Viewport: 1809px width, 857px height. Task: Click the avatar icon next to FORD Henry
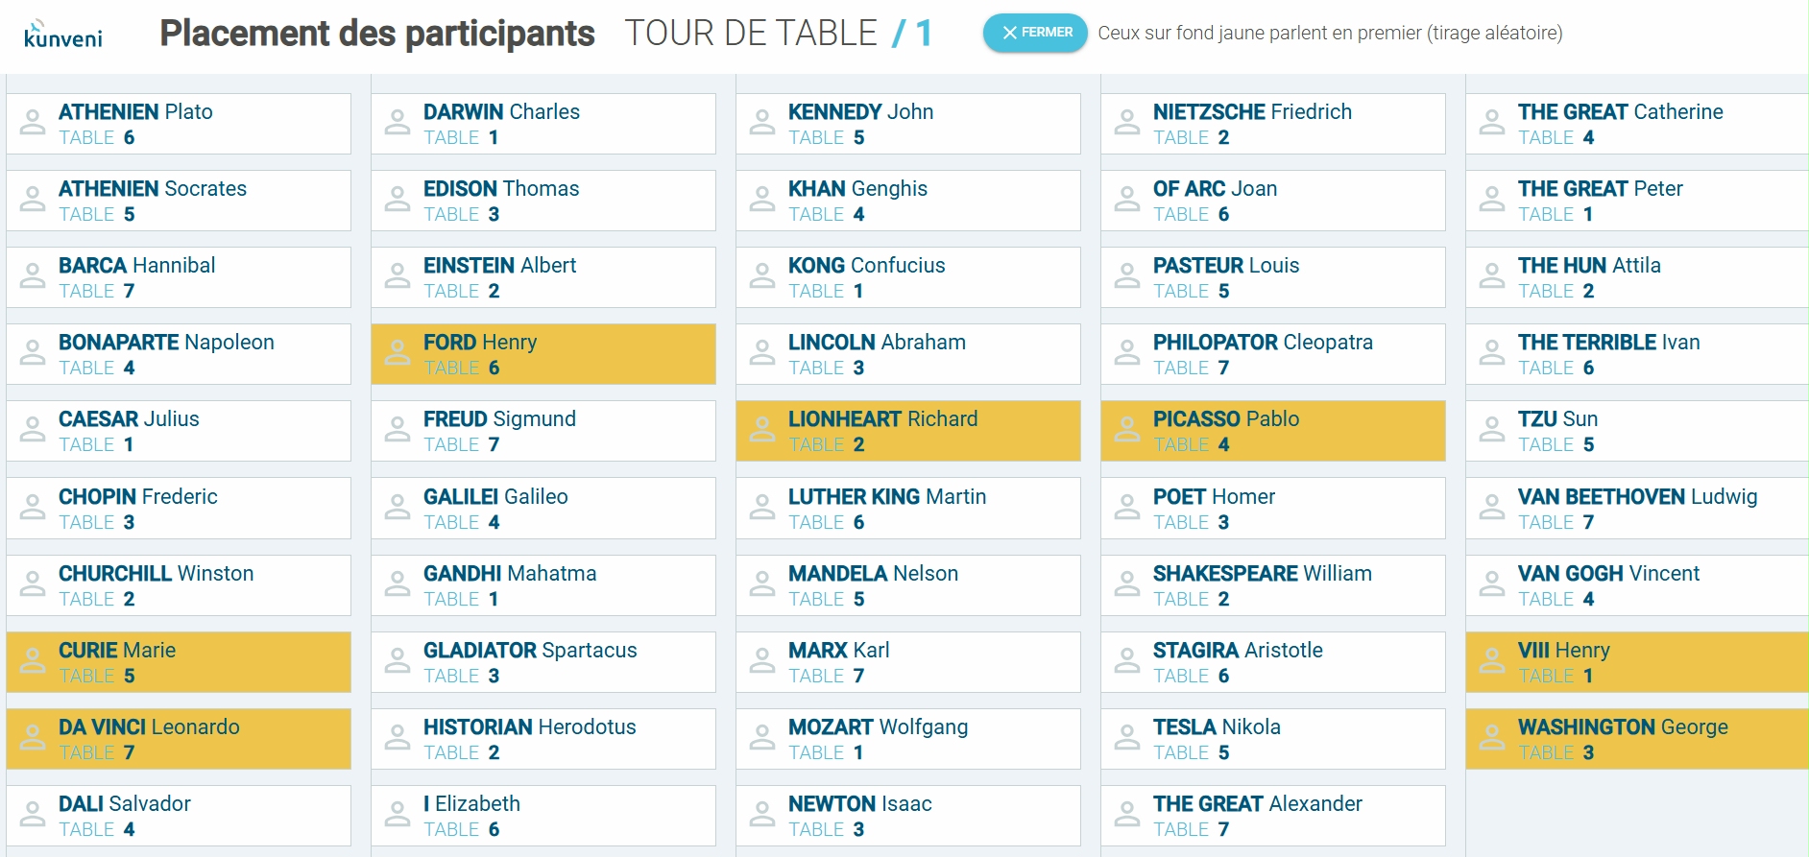[x=398, y=353]
